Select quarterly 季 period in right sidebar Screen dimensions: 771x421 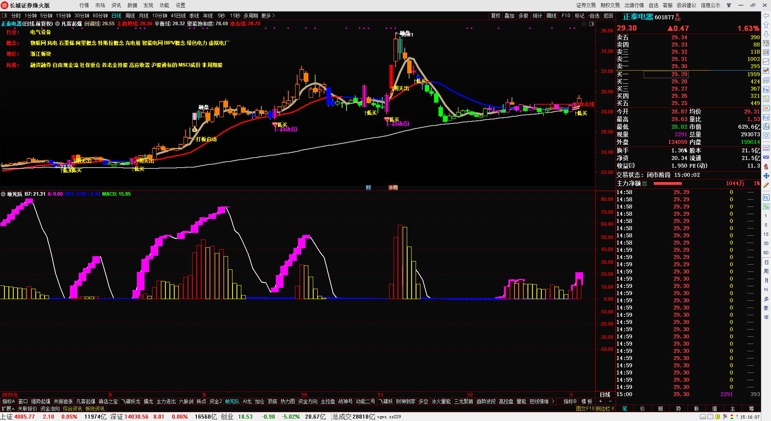click(766, 308)
